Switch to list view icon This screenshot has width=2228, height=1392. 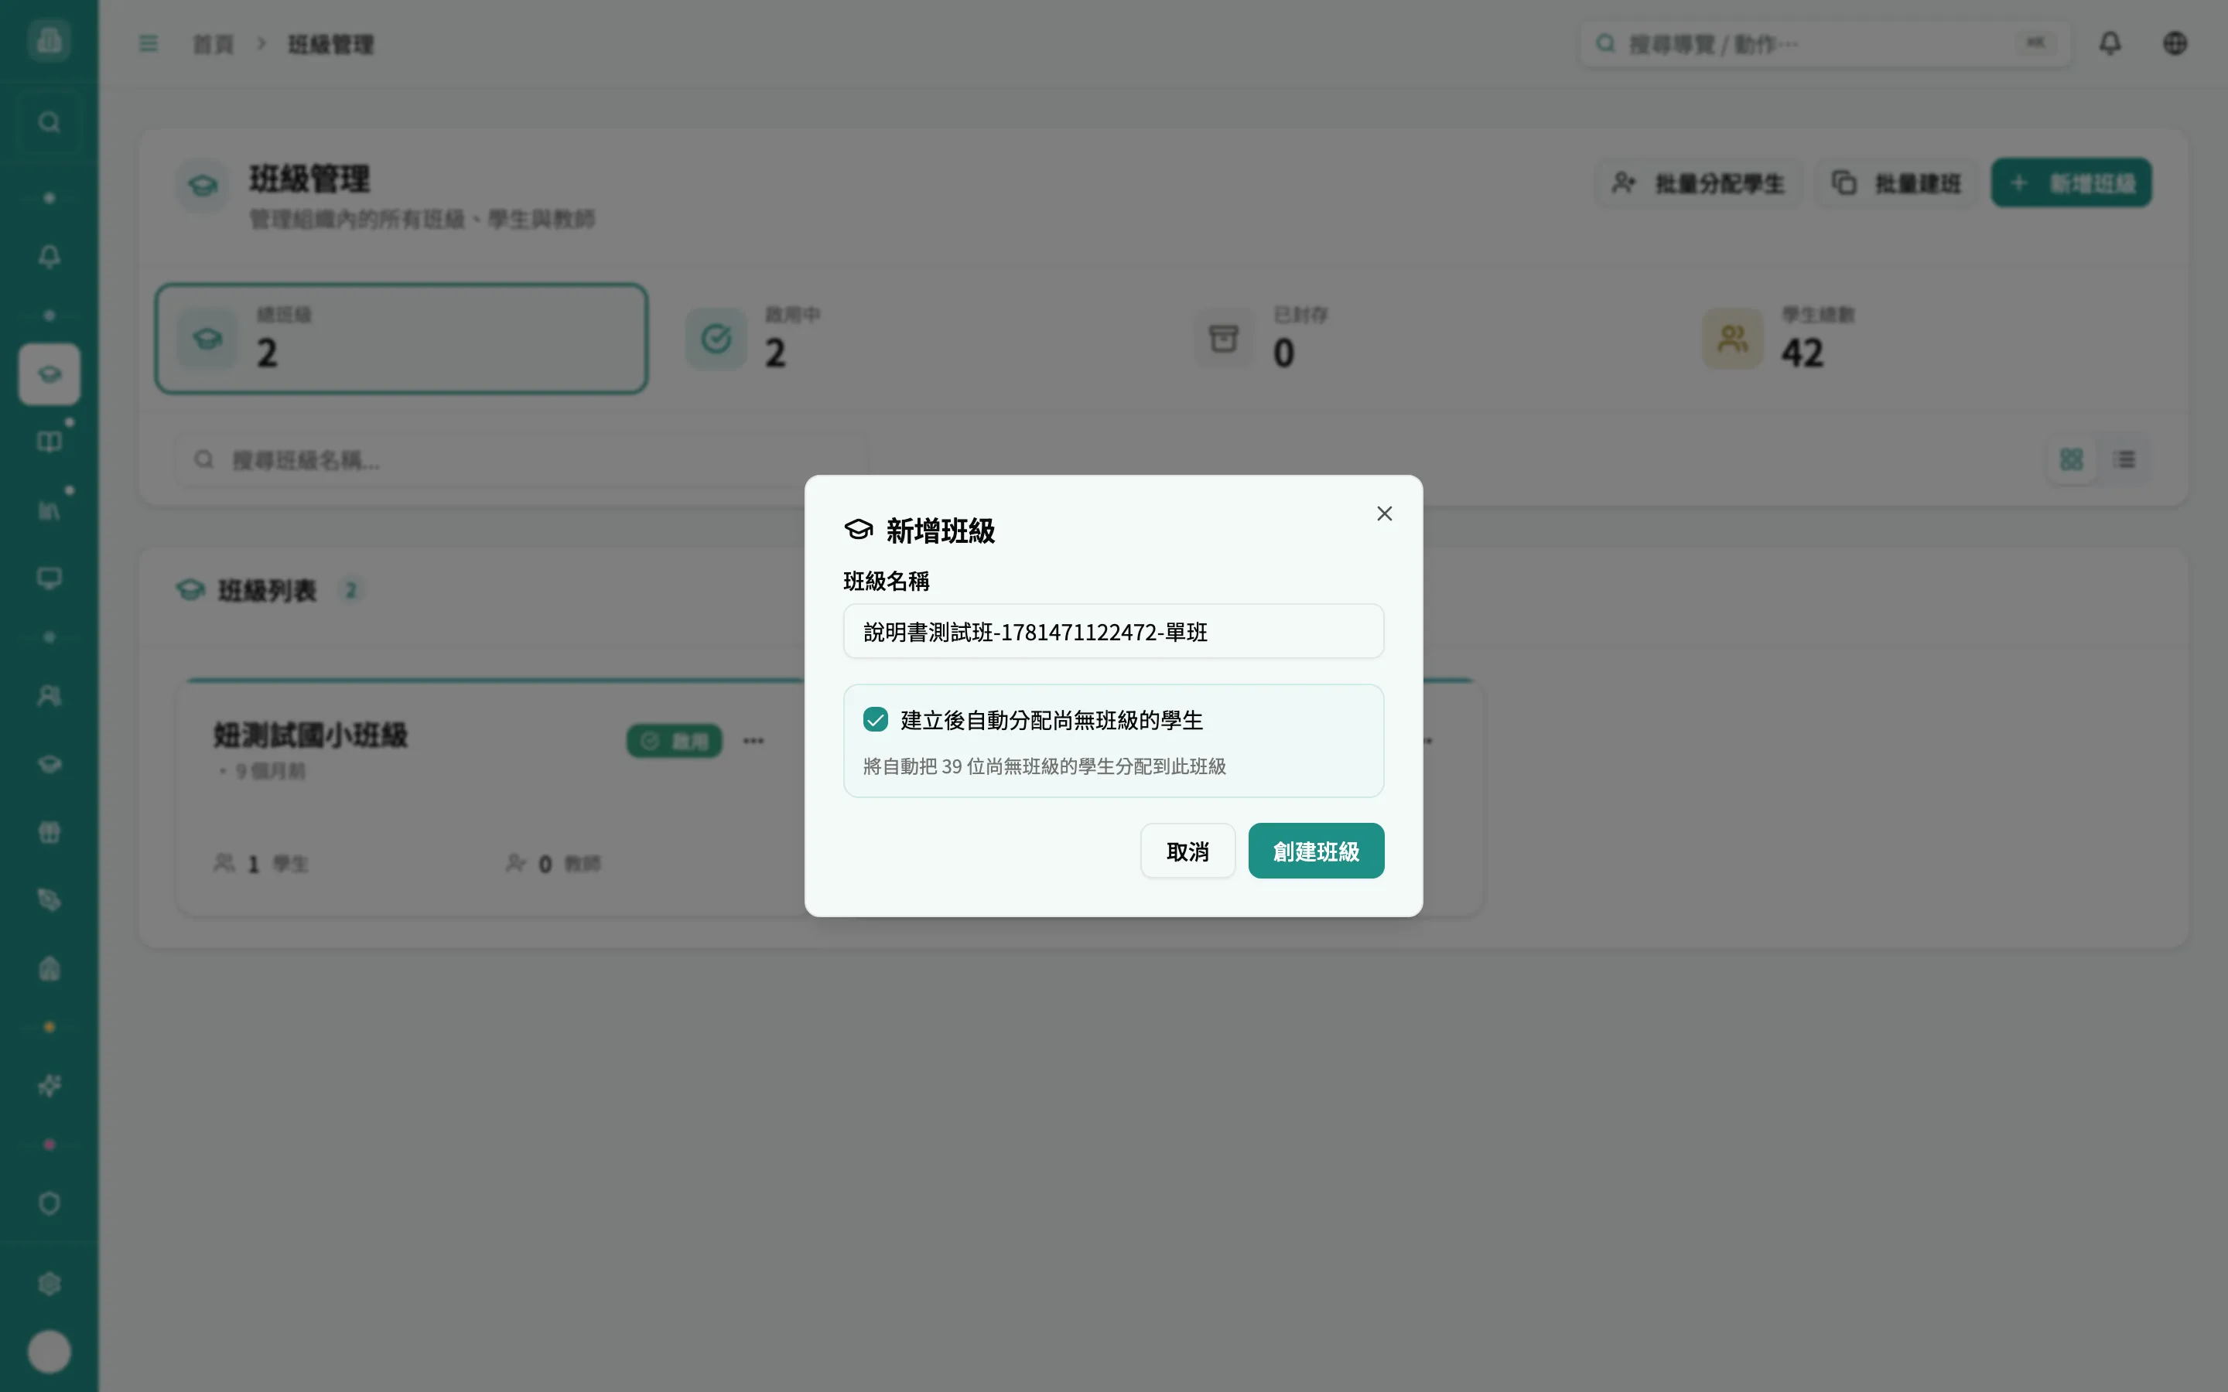2125,459
